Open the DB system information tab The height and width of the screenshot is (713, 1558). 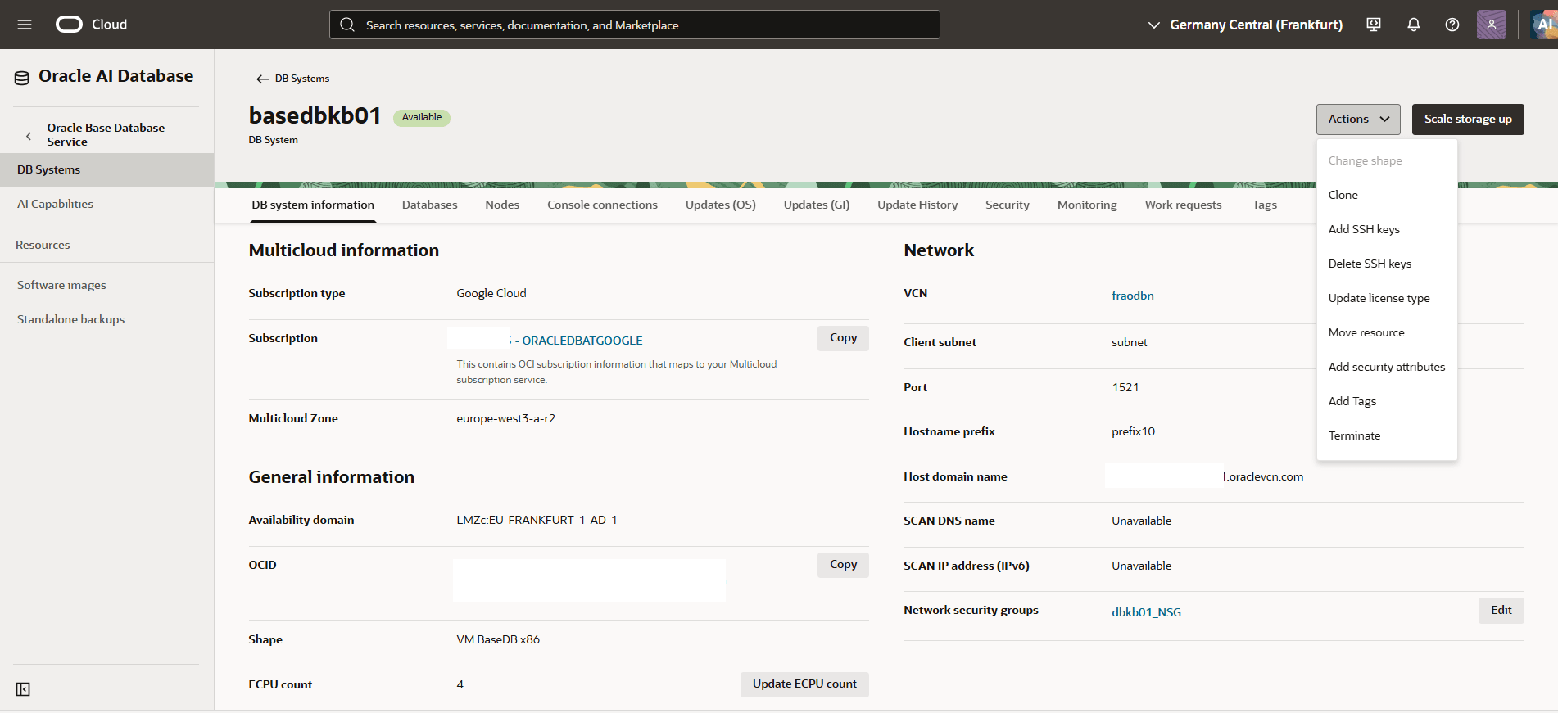[313, 205]
